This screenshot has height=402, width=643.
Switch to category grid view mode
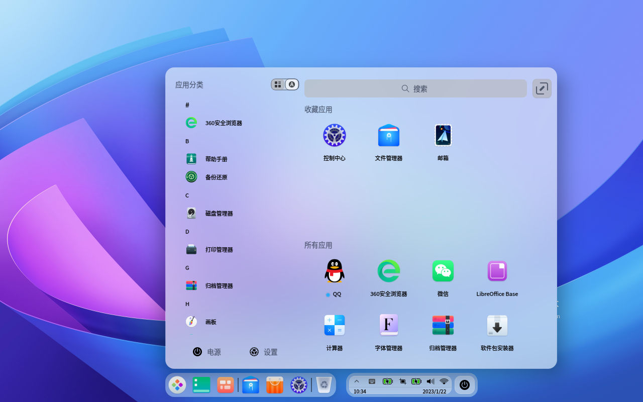point(278,84)
